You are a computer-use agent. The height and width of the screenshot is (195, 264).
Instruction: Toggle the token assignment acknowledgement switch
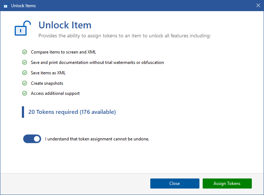(32, 139)
